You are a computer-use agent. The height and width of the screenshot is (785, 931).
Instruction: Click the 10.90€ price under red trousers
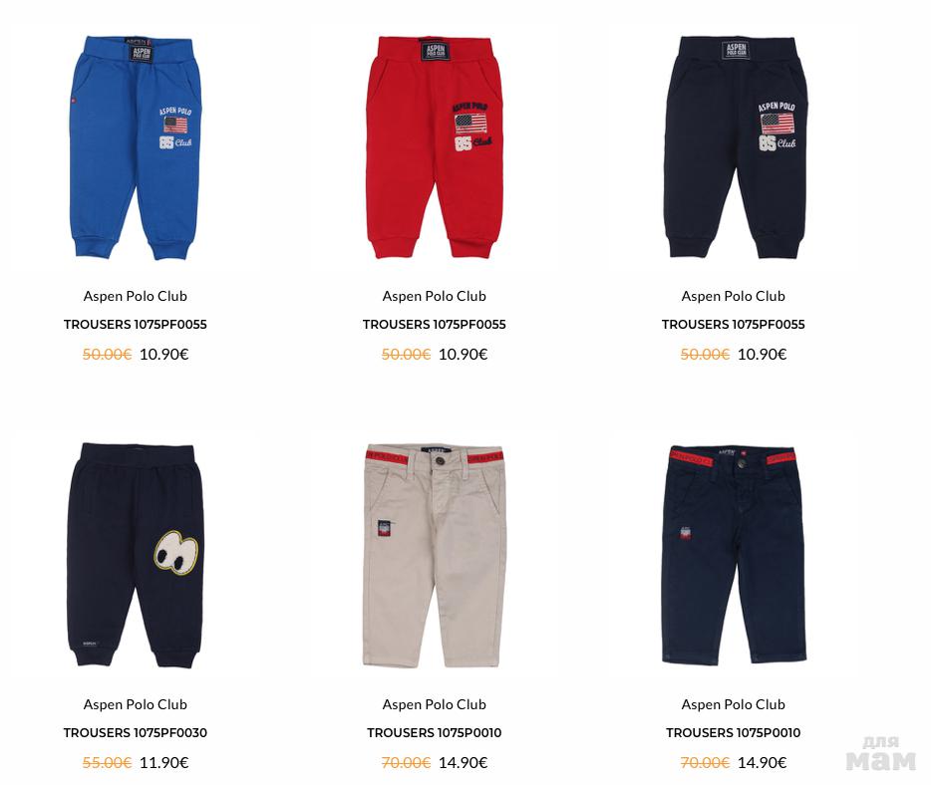(464, 355)
